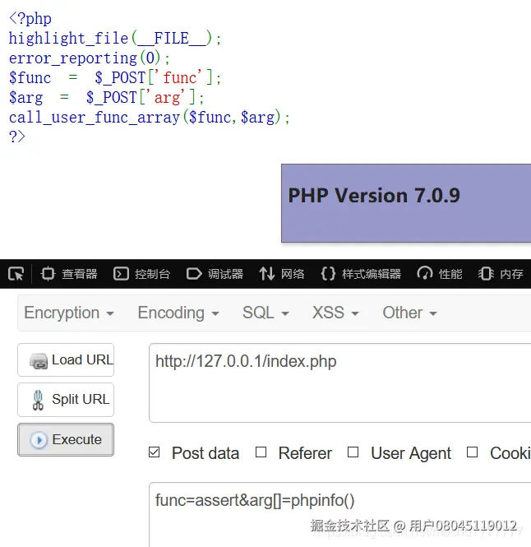The image size is (531, 547).
Task: Click the Load URL button
Action: (x=66, y=359)
